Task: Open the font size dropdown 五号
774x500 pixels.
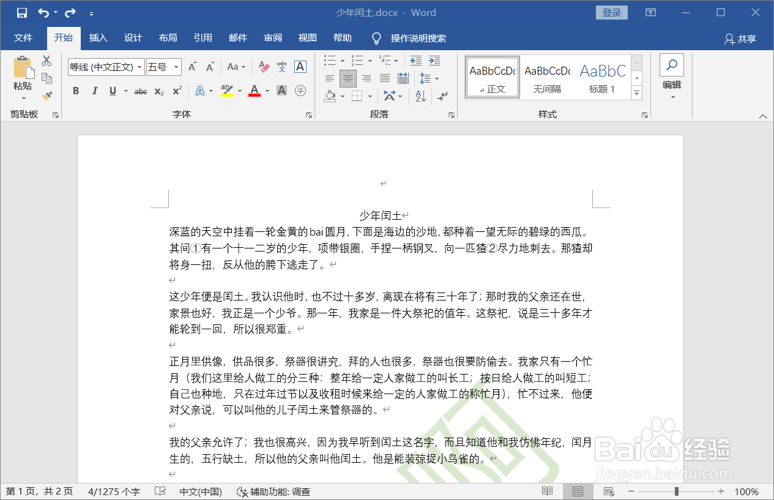Action: coord(176,67)
